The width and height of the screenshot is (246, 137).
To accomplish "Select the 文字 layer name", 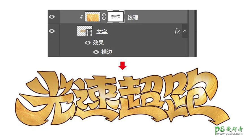I will (x=102, y=32).
